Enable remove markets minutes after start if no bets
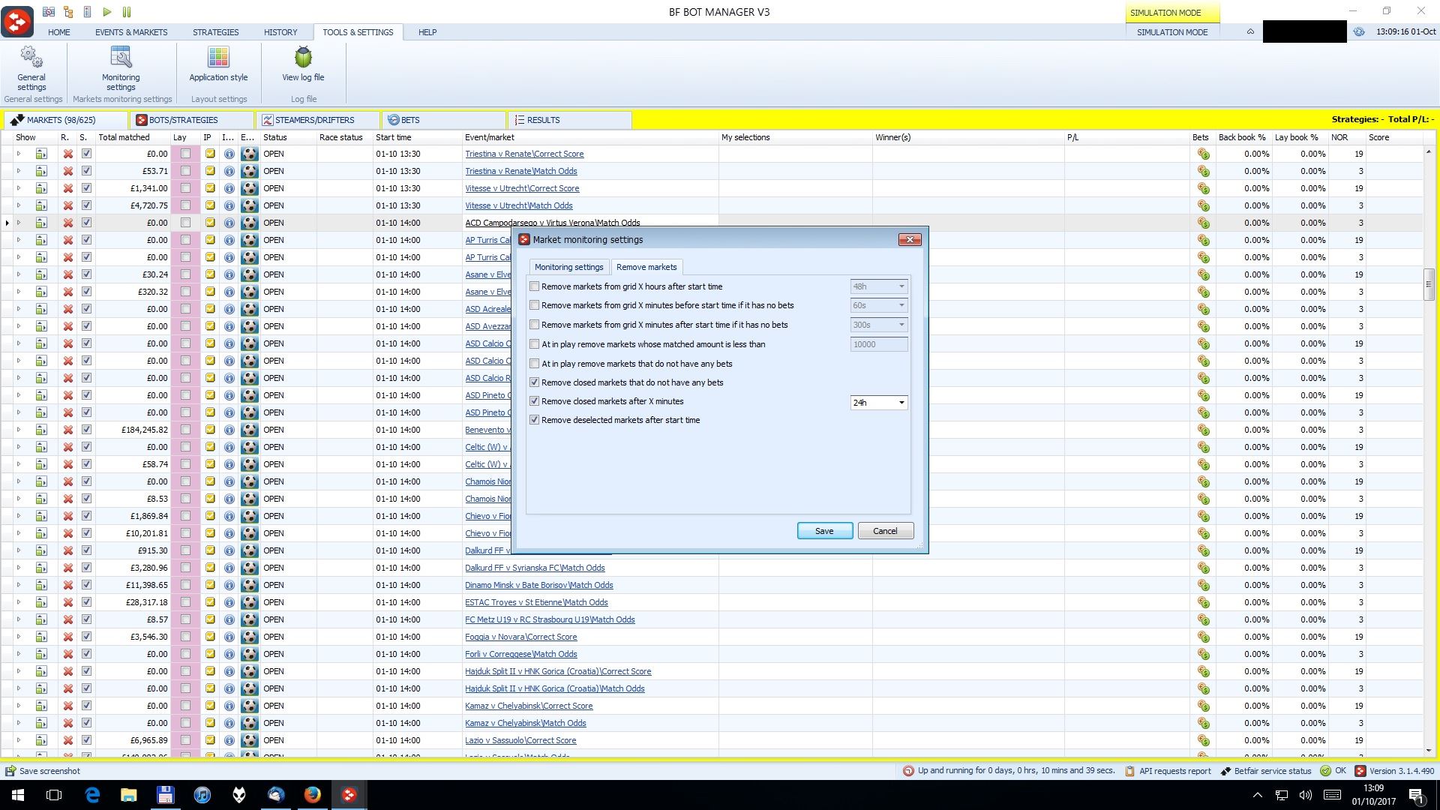Screen dimensions: 1440x810 click(535, 325)
